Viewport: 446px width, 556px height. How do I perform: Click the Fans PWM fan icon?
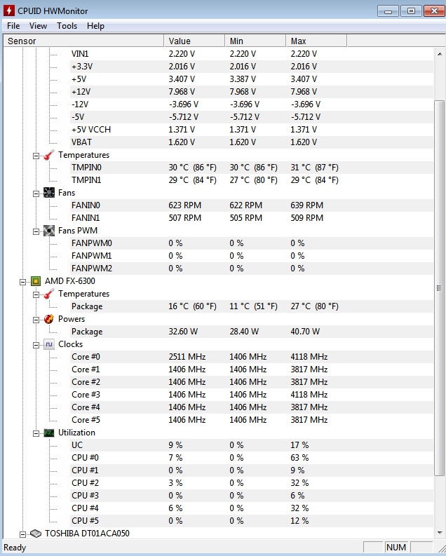[x=49, y=231]
